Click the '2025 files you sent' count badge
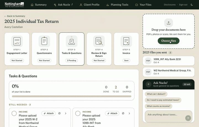Image resolution: width=199 pixels, height=127 pixels. pyautogui.click(x=170, y=52)
